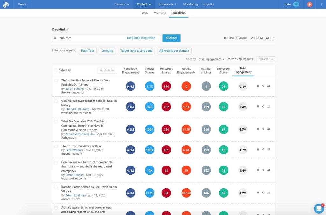Open sharing options for the Trump Presidency article
326x215 pixels.
[263, 149]
